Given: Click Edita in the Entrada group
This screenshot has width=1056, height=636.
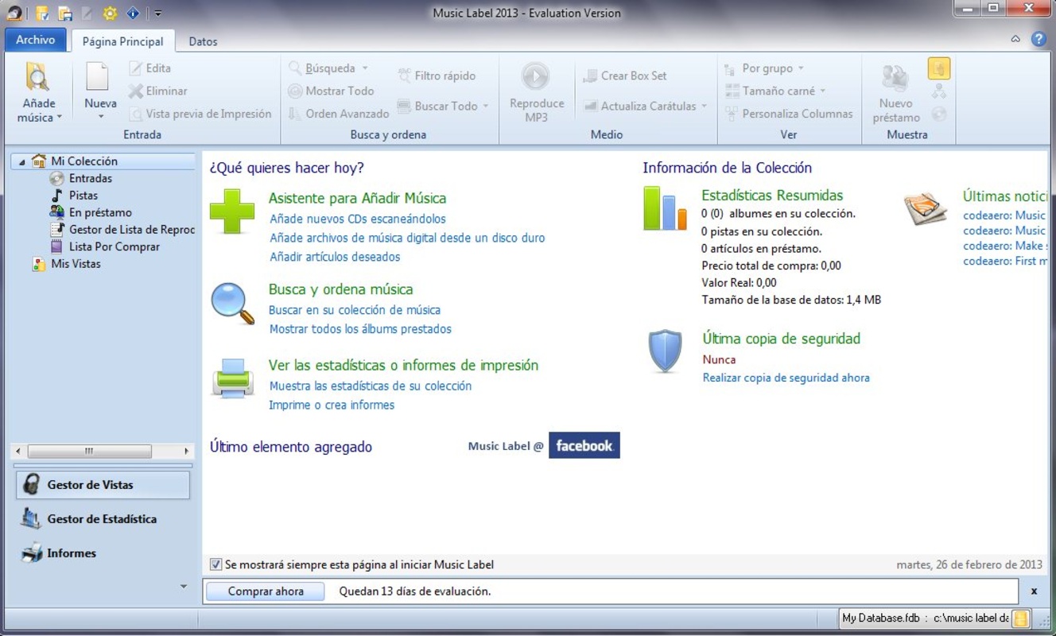Looking at the screenshot, I should pyautogui.click(x=150, y=68).
